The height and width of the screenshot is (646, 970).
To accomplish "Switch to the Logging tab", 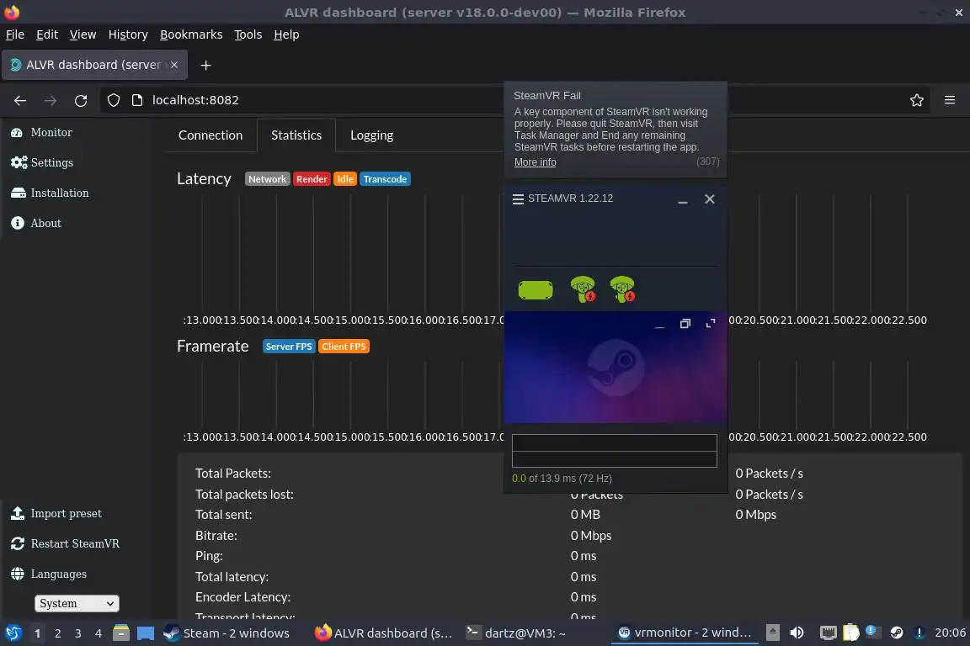I will pyautogui.click(x=372, y=135).
